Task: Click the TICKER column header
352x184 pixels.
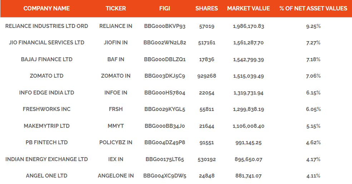Action: coord(116,8)
